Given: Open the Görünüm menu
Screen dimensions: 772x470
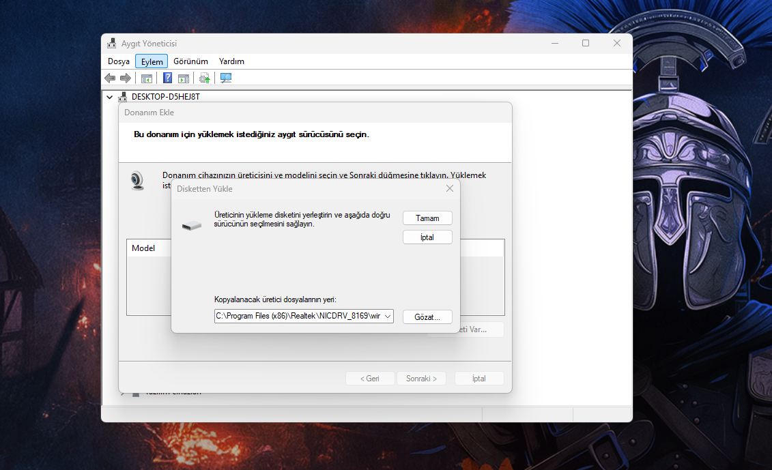Looking at the screenshot, I should [x=190, y=61].
